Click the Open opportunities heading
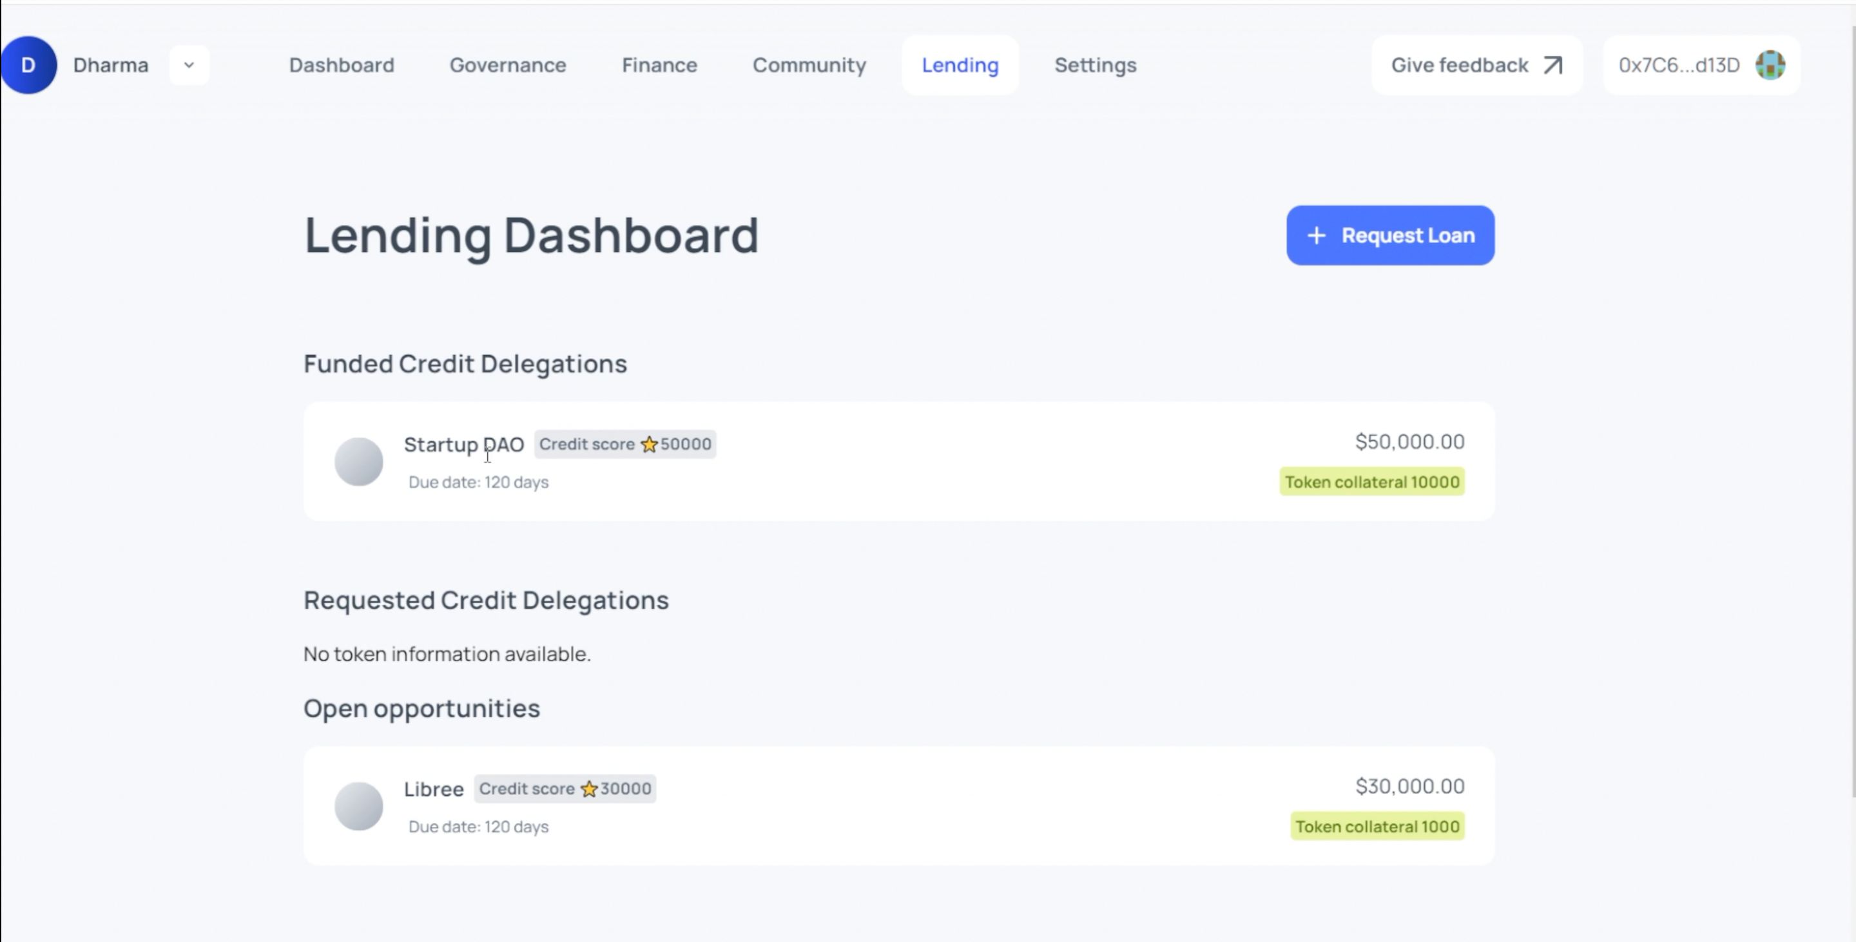This screenshot has height=942, width=1856. point(421,709)
